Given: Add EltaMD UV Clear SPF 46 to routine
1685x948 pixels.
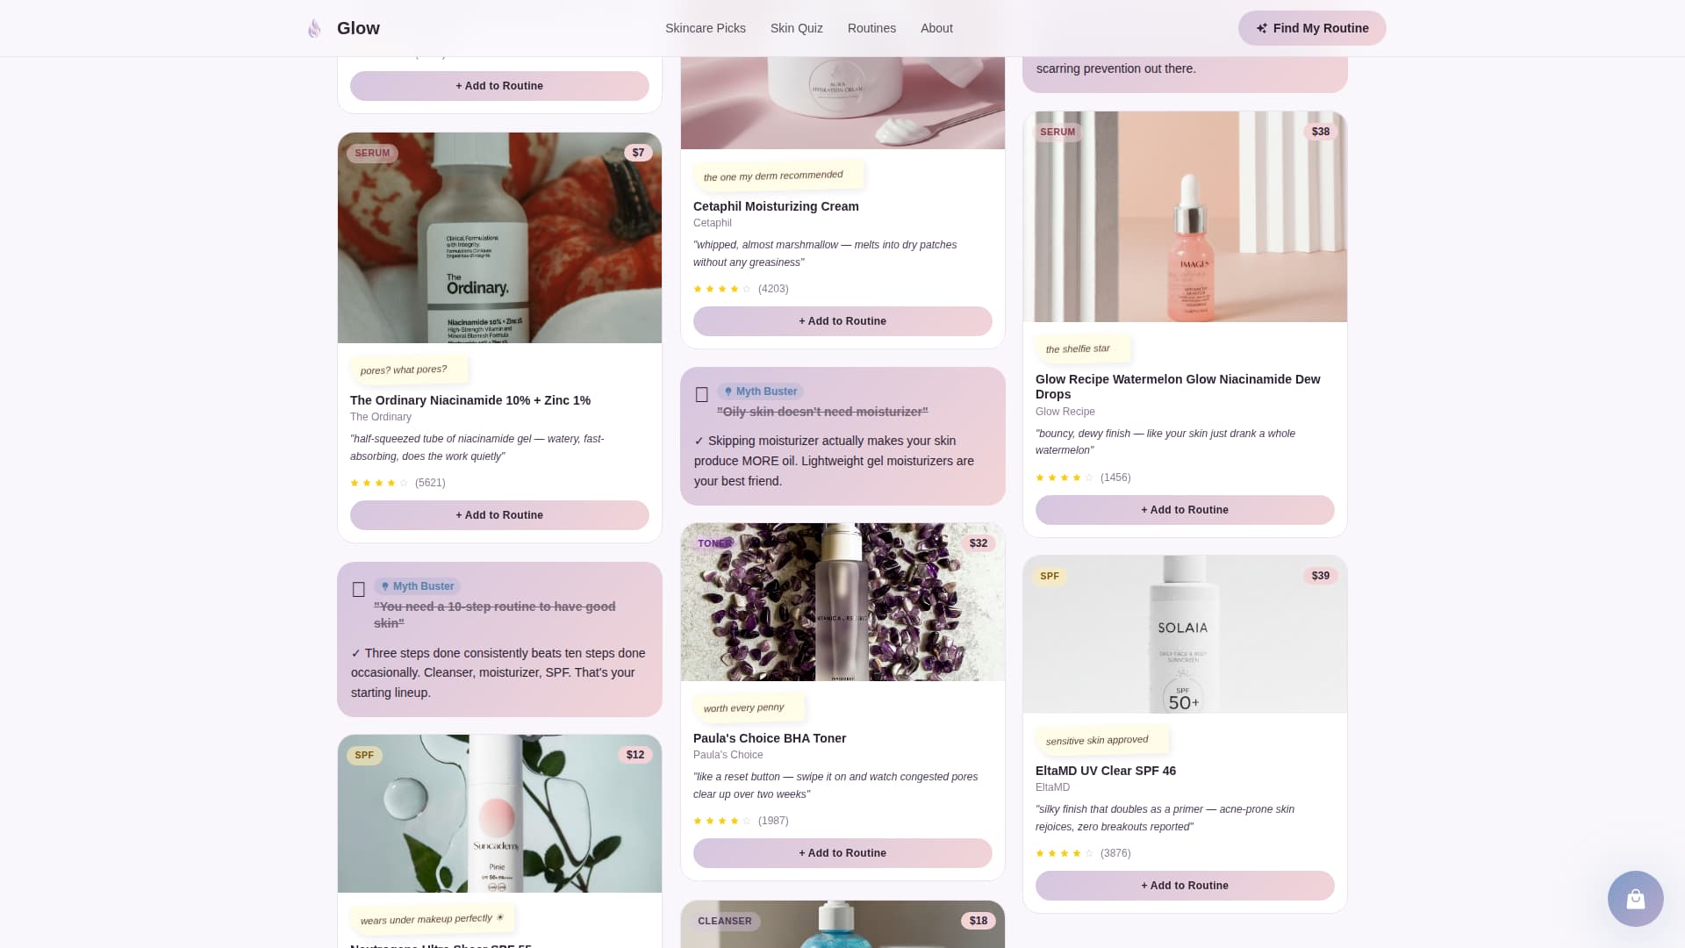Looking at the screenshot, I should 1185,886.
